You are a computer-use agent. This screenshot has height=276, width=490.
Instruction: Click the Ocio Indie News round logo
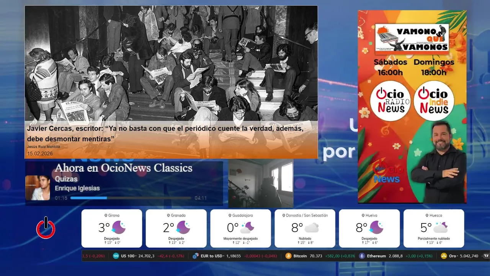point(434,101)
